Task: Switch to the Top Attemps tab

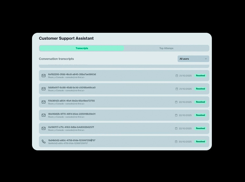Action: 166,48
